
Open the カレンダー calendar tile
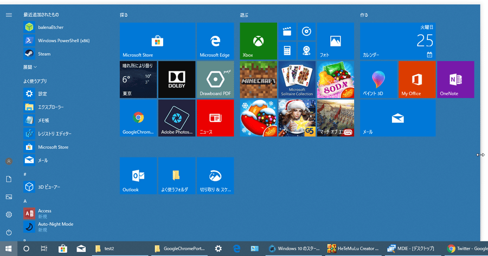point(398,41)
